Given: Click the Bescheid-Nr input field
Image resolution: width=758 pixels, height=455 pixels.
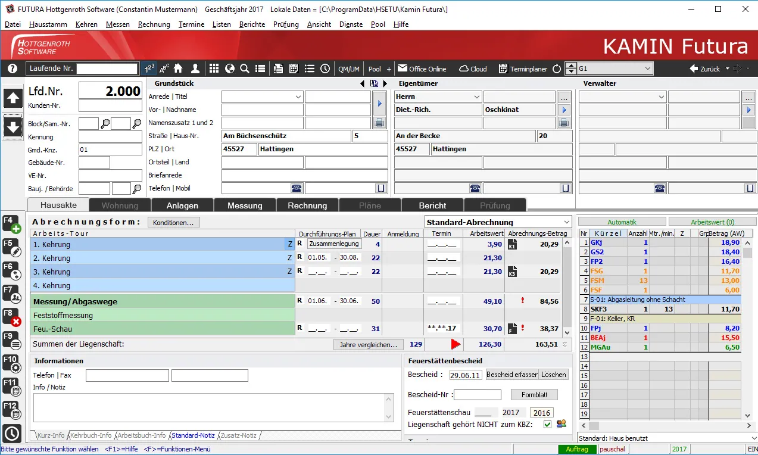Looking at the screenshot, I should 477,395.
